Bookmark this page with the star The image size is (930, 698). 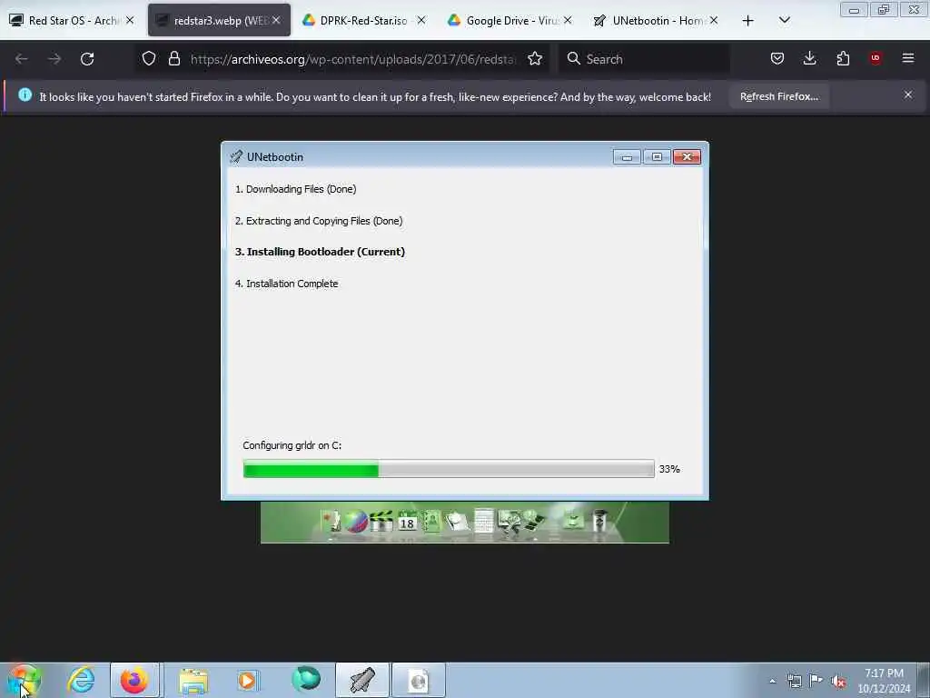point(535,59)
